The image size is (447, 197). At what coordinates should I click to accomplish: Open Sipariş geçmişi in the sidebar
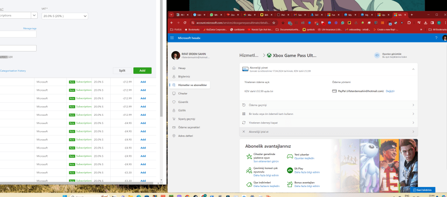tap(187, 119)
